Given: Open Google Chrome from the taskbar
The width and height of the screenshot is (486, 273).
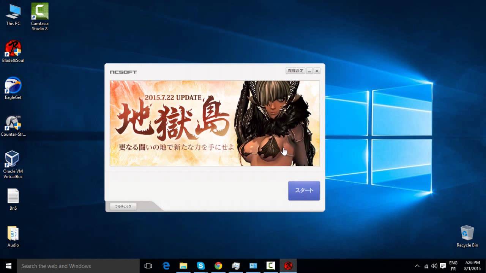Looking at the screenshot, I should point(218,266).
